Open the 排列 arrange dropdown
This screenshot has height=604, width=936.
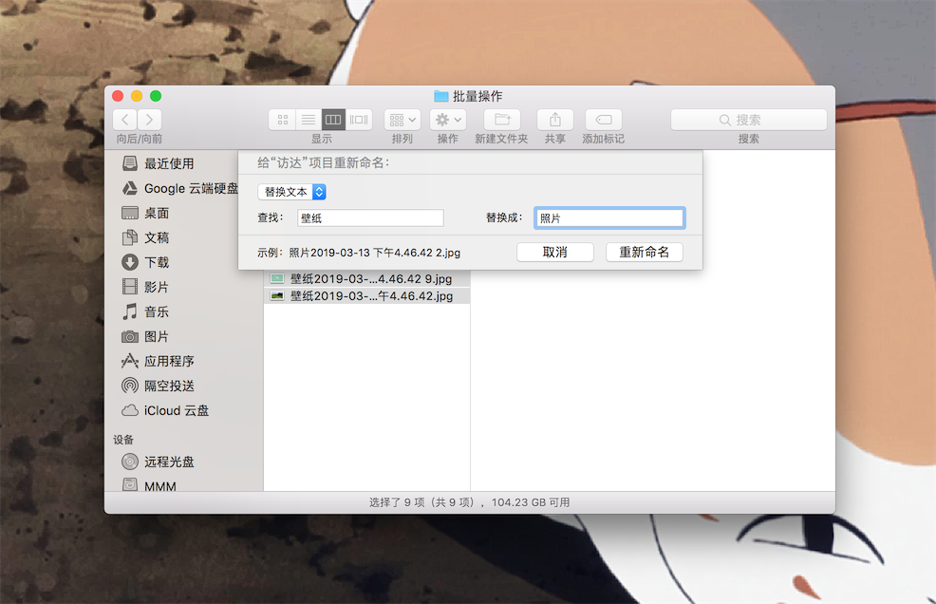pyautogui.click(x=401, y=119)
